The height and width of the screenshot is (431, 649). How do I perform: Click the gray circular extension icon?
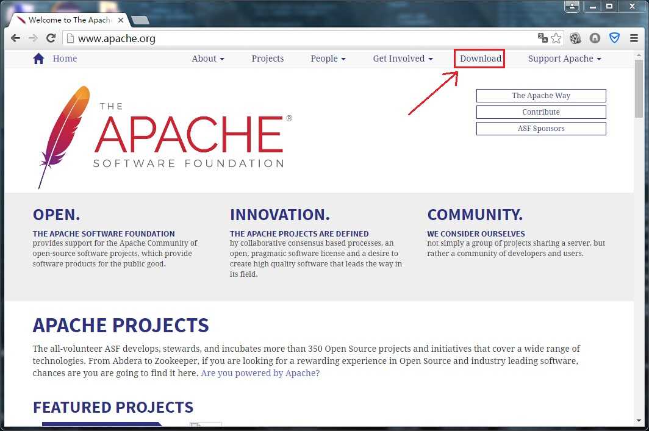tap(595, 38)
